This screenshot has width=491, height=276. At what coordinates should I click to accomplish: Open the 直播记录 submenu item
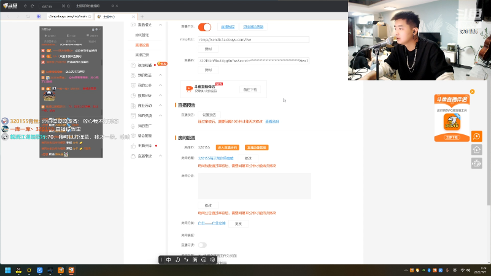coord(142,55)
